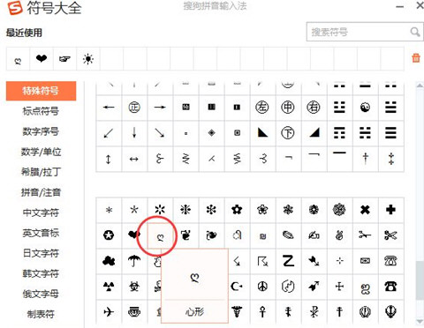Insert the circled 正 symbol
Screen dimensions: 424x328
(x=134, y=108)
